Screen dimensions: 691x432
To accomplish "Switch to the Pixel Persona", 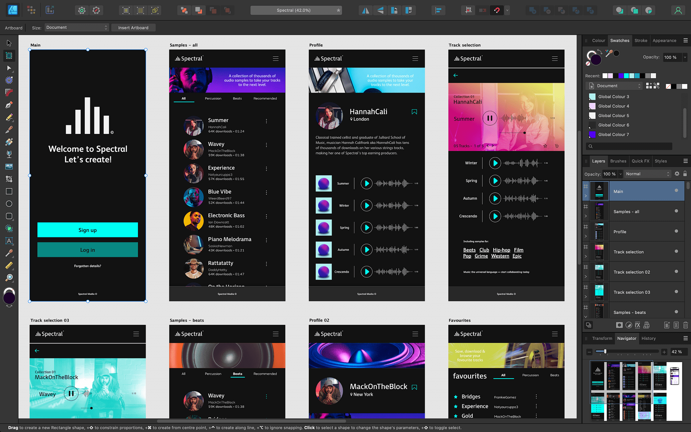I will click(31, 10).
